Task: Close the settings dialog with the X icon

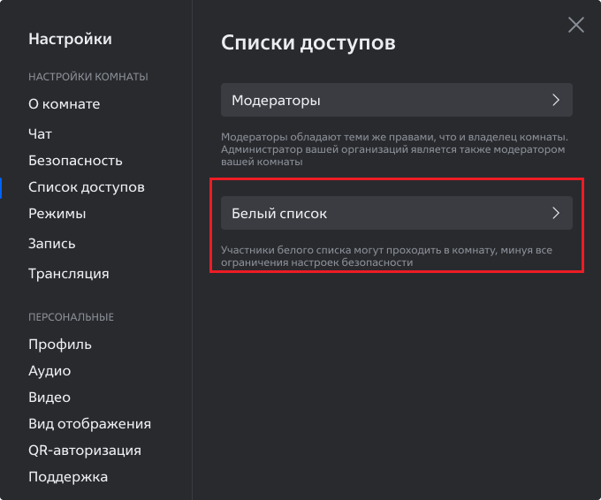Action: click(575, 25)
